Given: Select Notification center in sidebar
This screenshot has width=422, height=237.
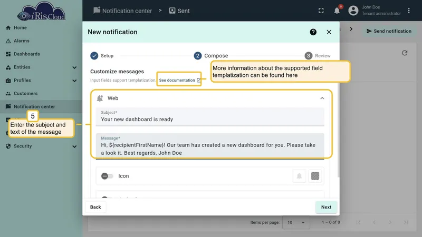Looking at the screenshot, I should [41, 107].
